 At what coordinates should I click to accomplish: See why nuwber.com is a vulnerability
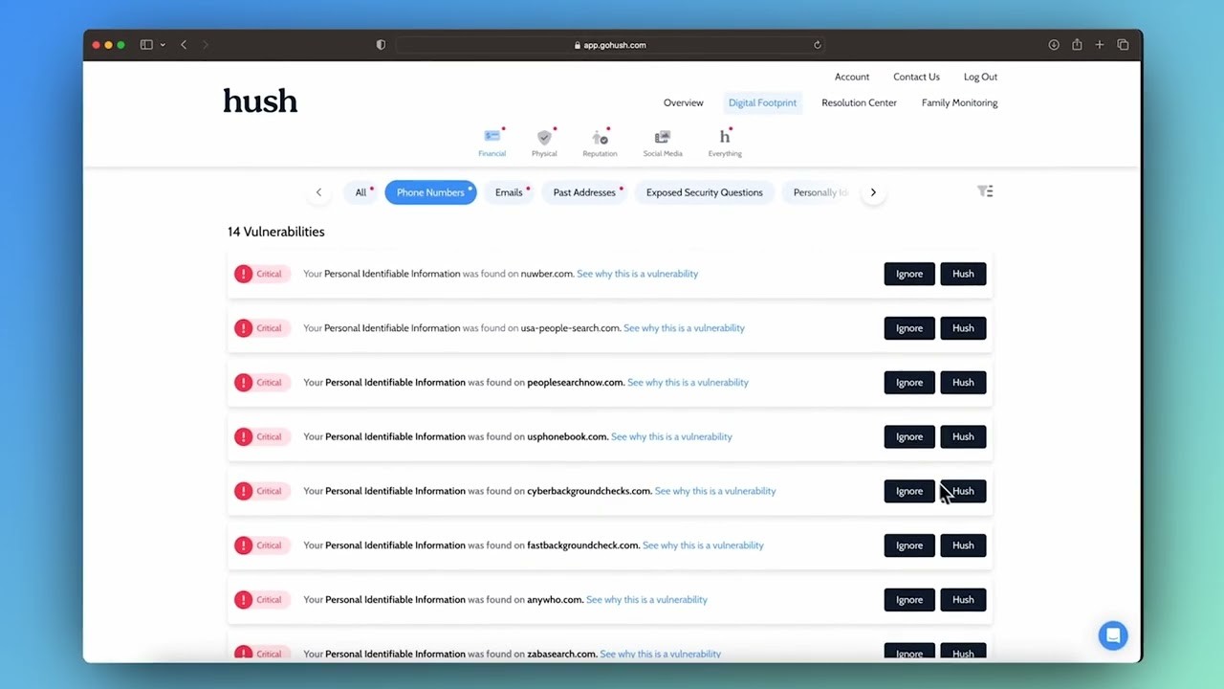pos(637,274)
